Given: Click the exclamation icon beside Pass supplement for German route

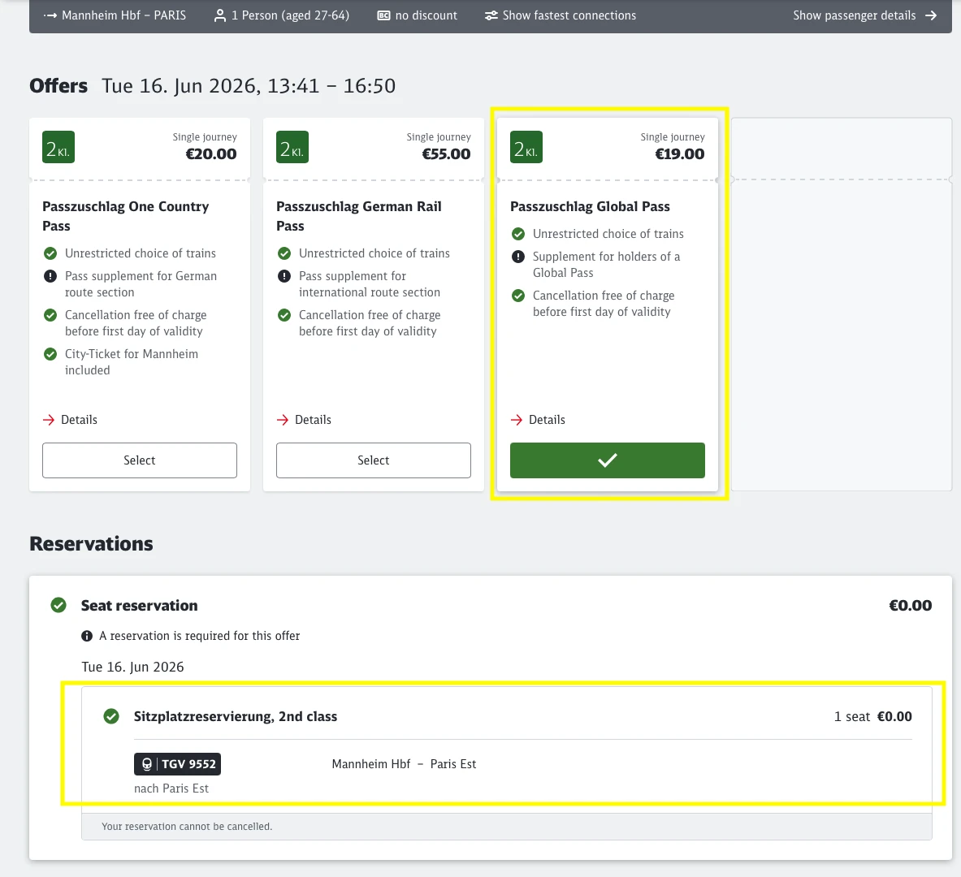Looking at the screenshot, I should tap(50, 276).
